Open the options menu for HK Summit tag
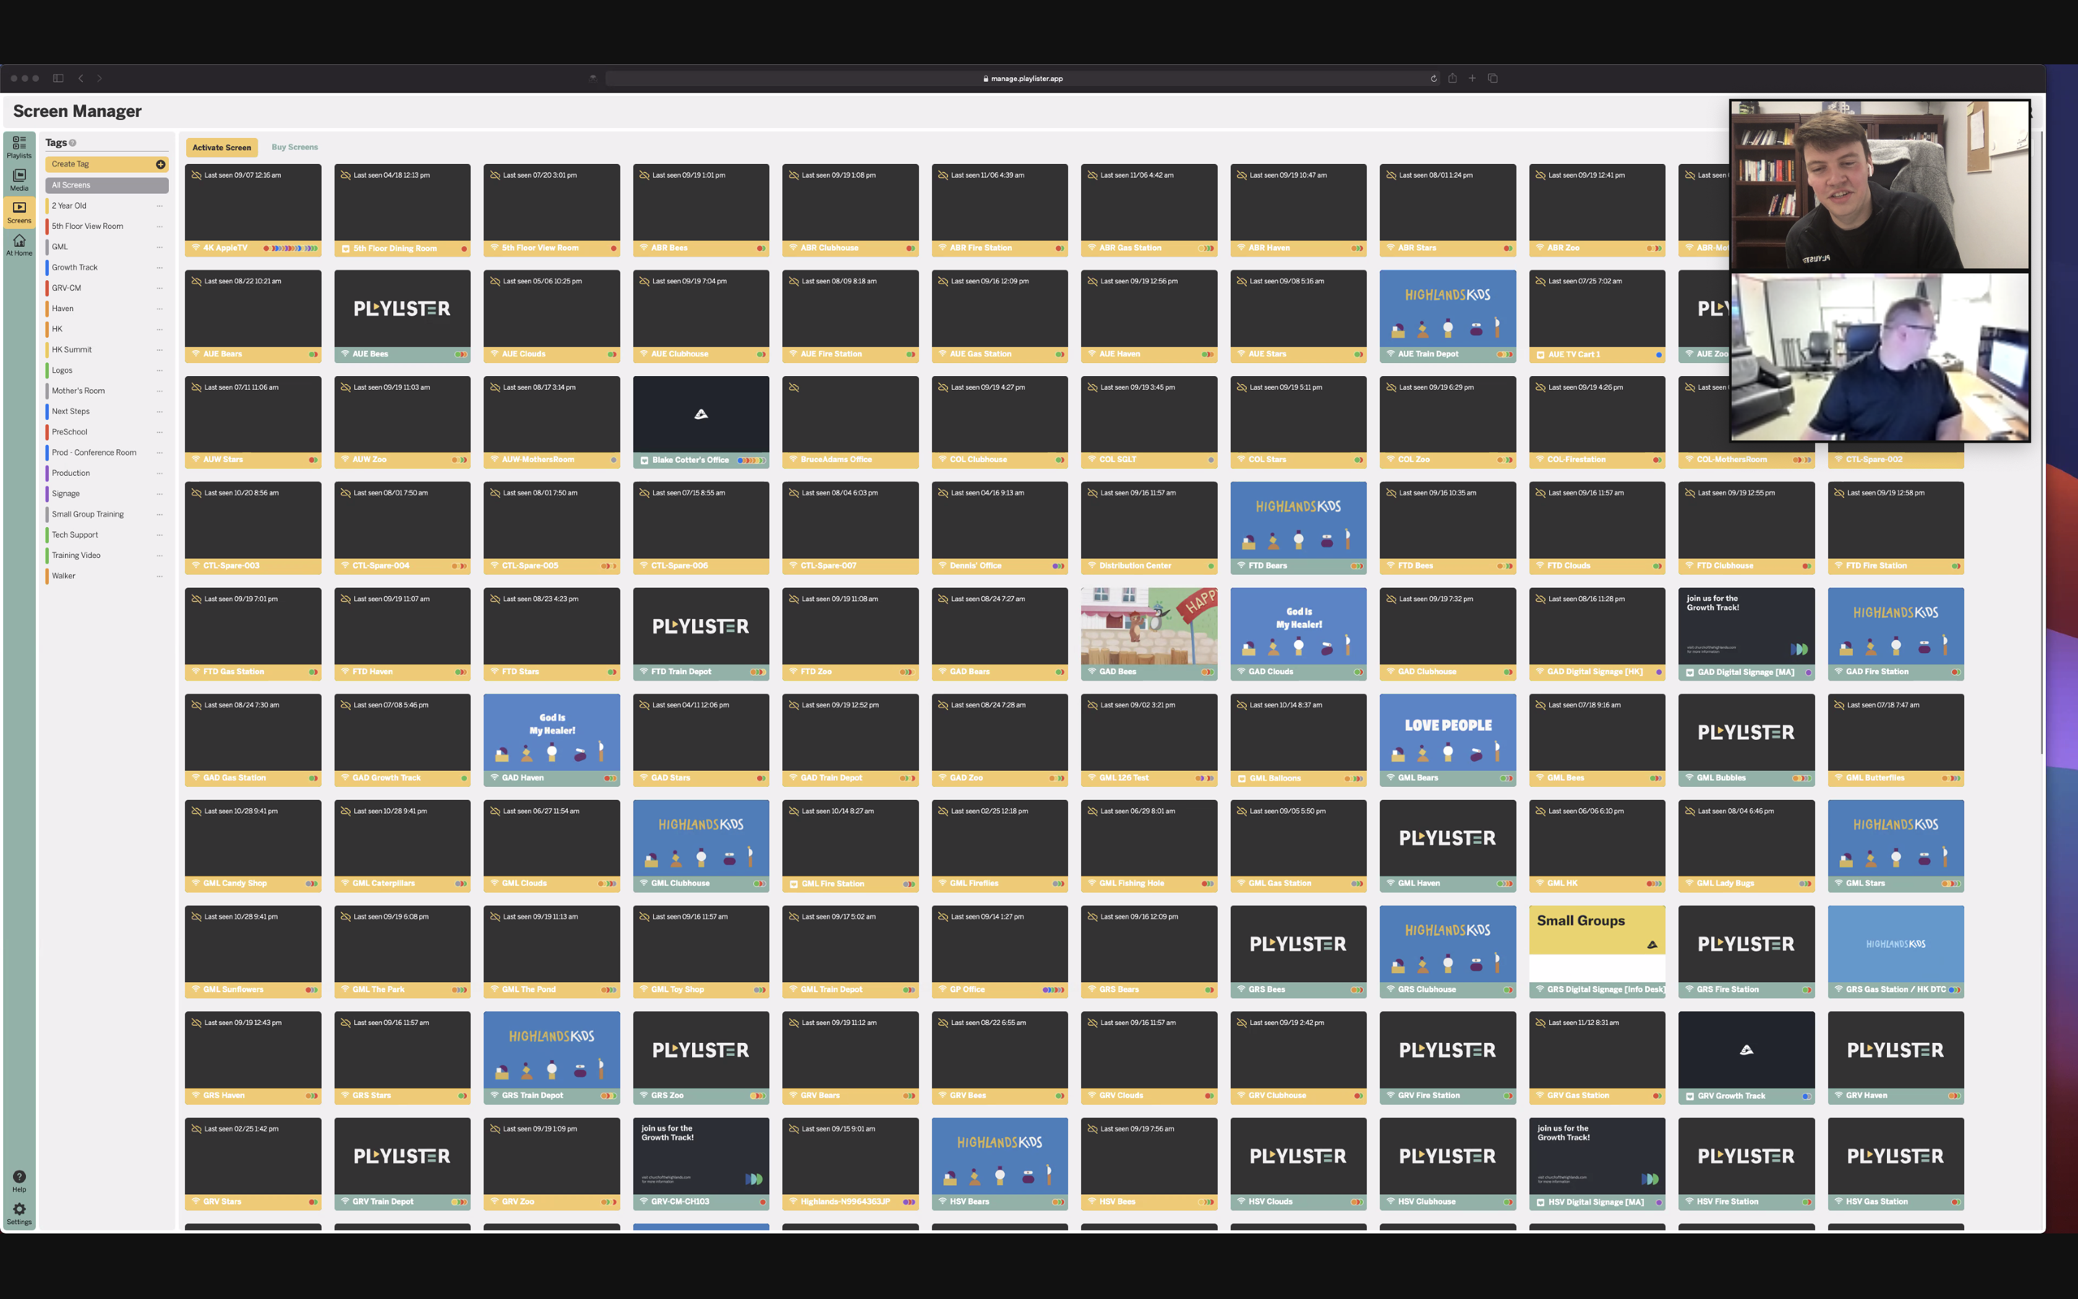The image size is (2078, 1299). tap(160, 349)
